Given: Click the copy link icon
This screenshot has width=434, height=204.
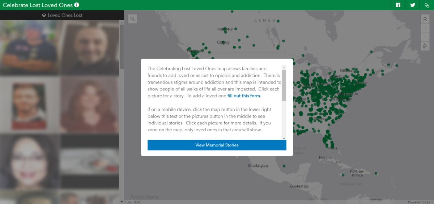Looking at the screenshot, I should click(x=427, y=5).
